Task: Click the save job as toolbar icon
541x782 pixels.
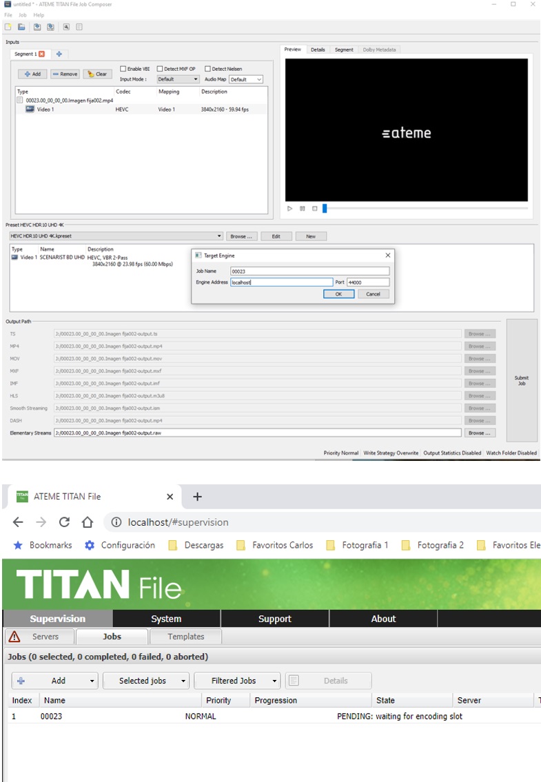Action: point(50,27)
